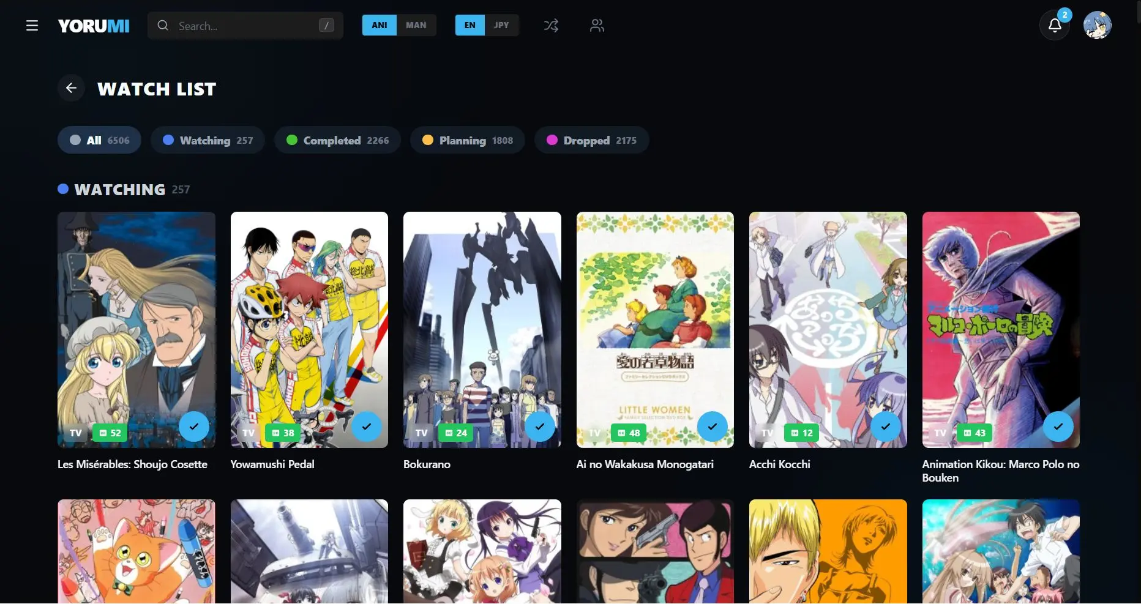Open the Yowamushi Pedal title link
The height and width of the screenshot is (604, 1141).
click(272, 464)
